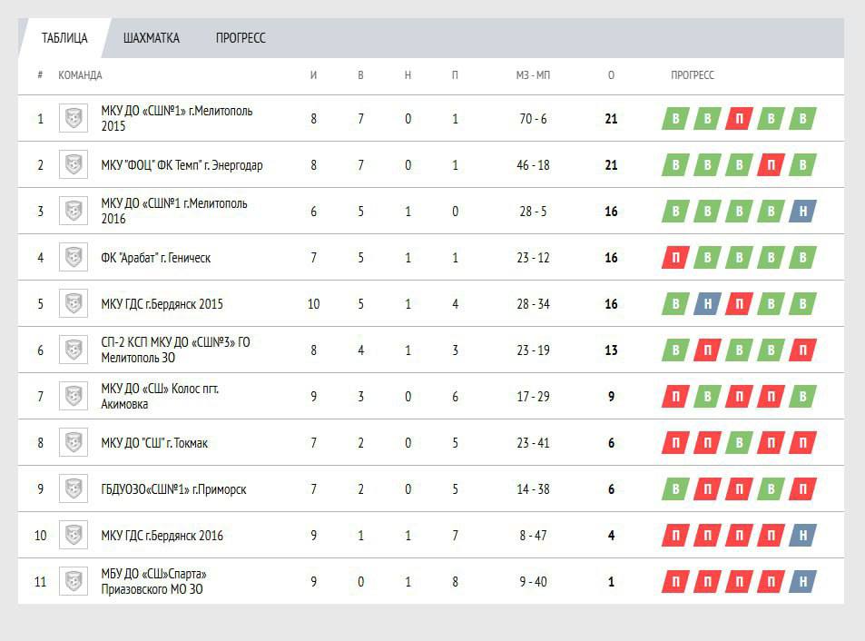This screenshot has width=865, height=641.
Task: Click the last-place Спарта Приазовского team logo
Action: [x=74, y=582]
